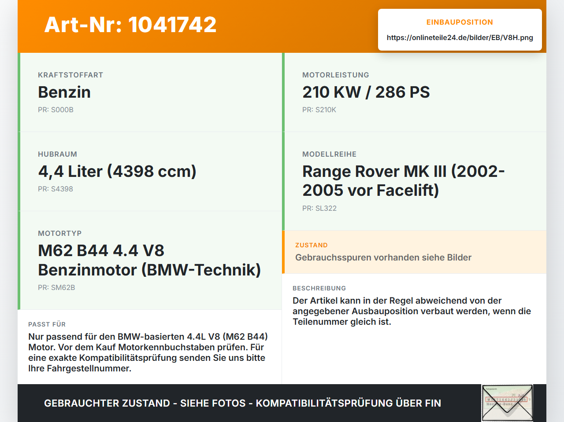The width and height of the screenshot is (564, 422).
Task: Click the ZUSTAND label
Action: click(312, 245)
